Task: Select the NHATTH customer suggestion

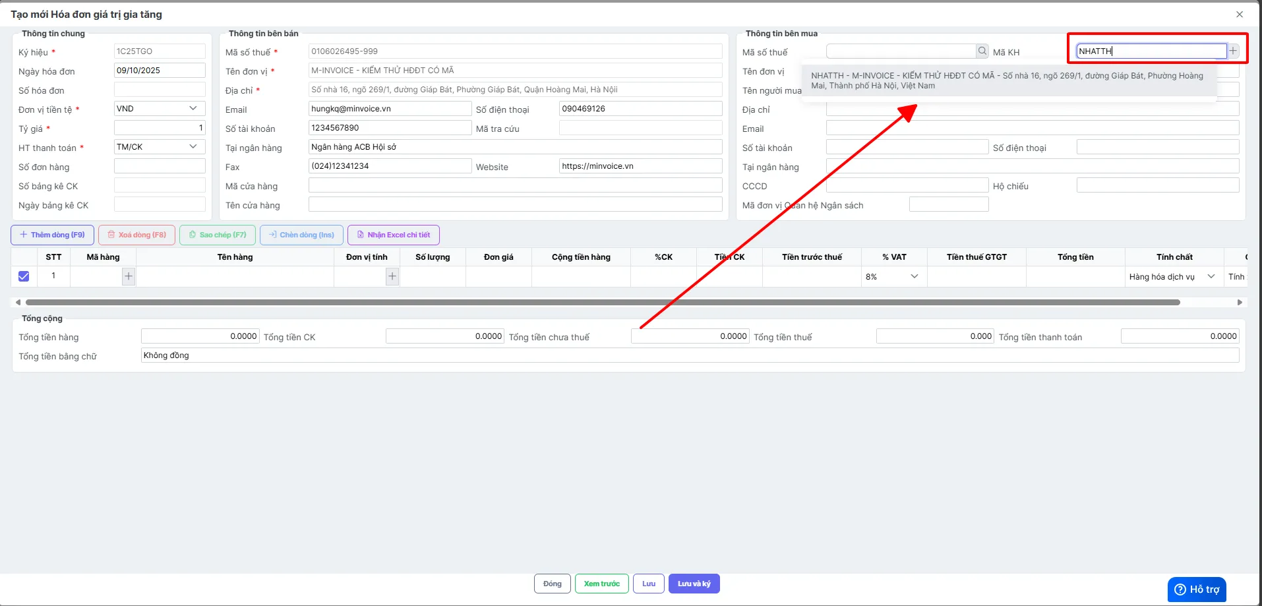Action: 1008,81
